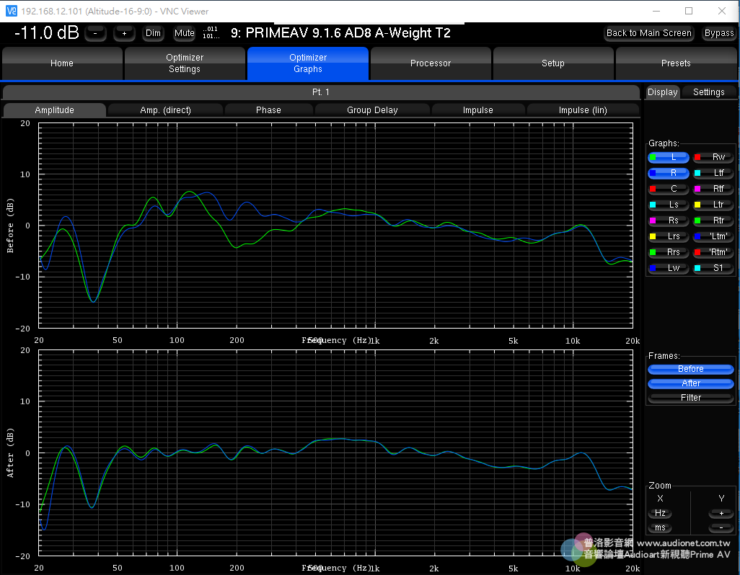Click the binary data indicator icon
Image resolution: width=740 pixels, height=575 pixels.
click(x=211, y=32)
